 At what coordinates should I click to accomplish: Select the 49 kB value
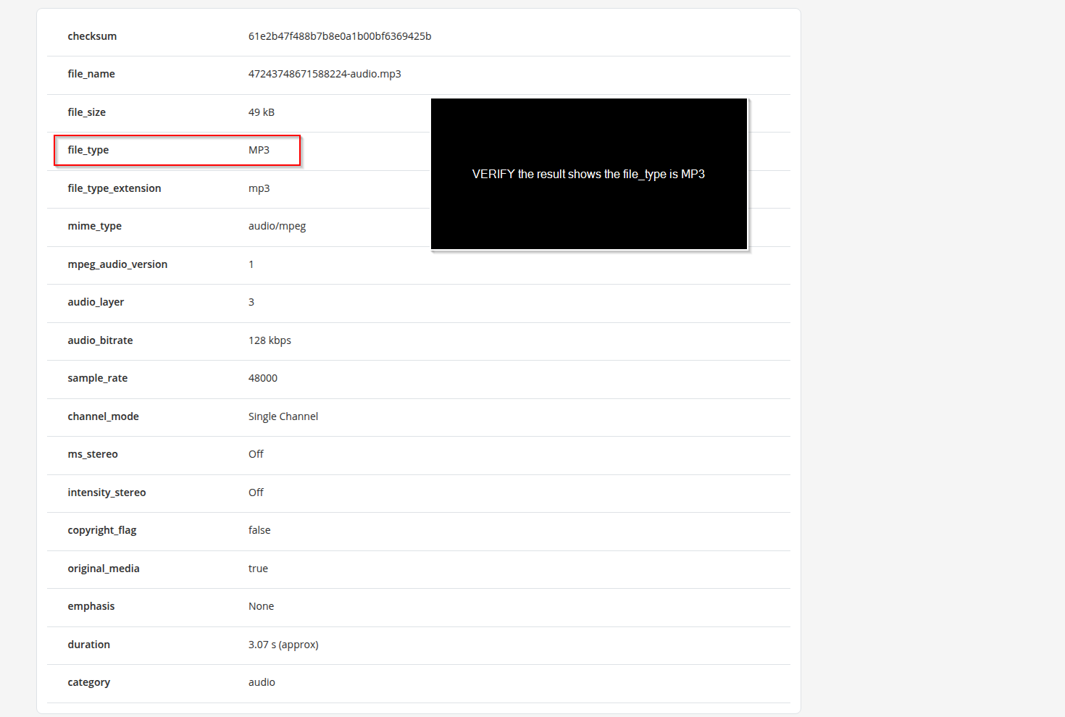[262, 112]
